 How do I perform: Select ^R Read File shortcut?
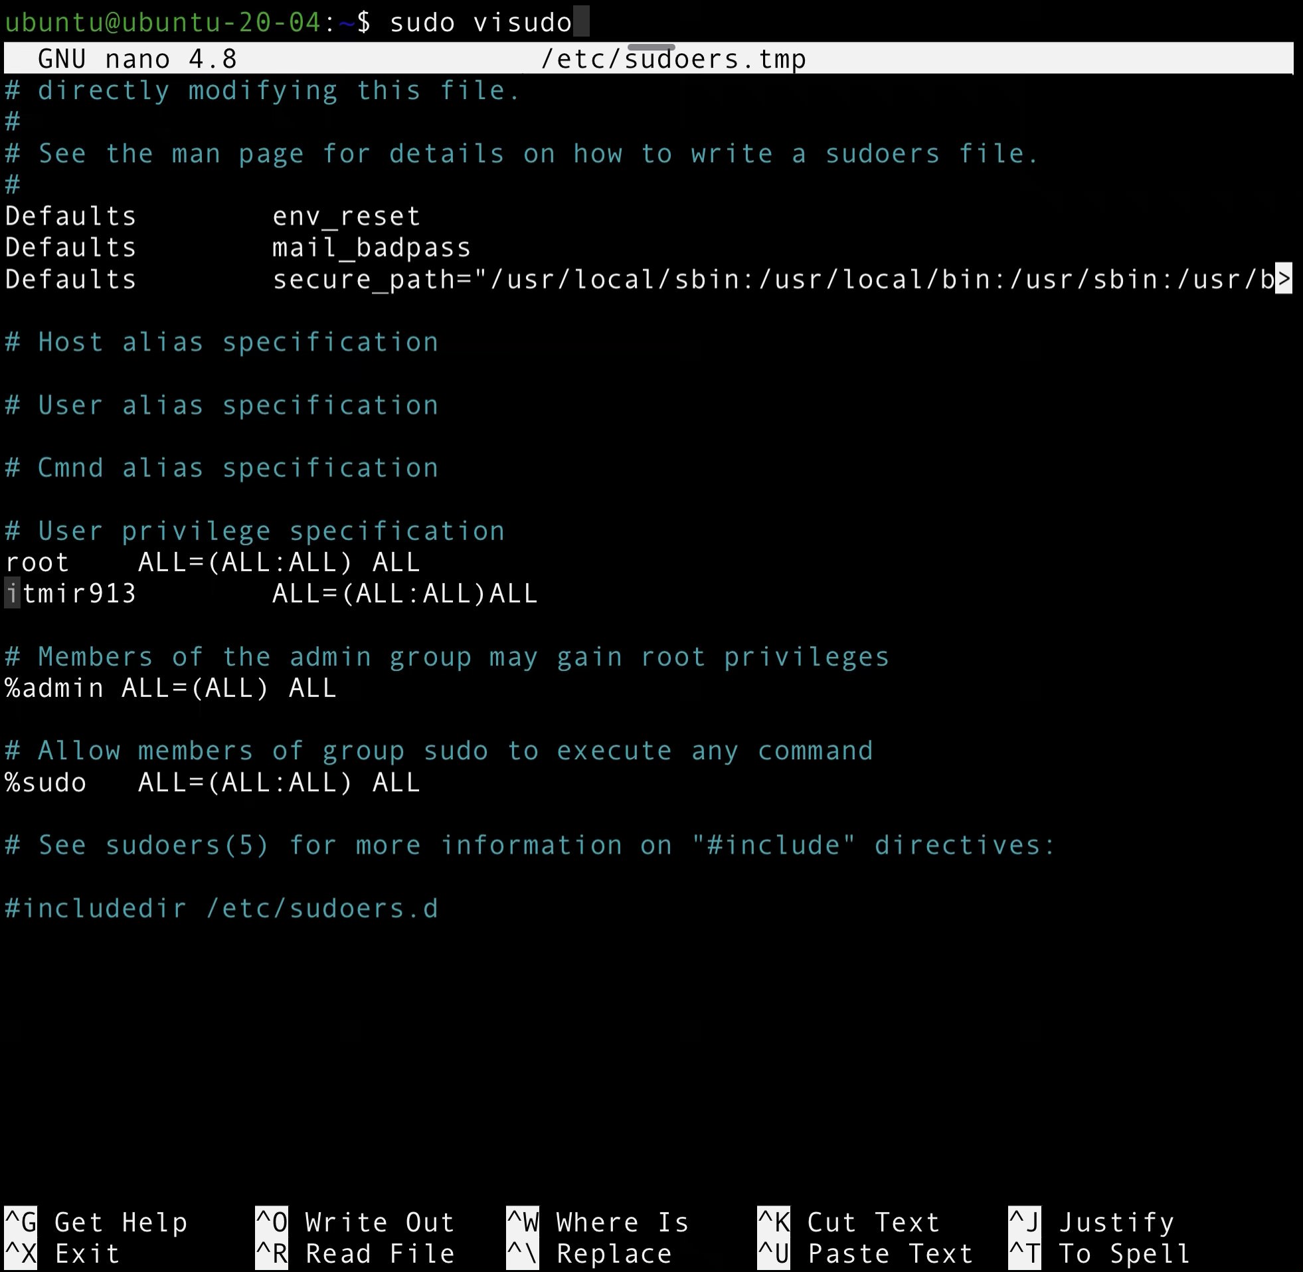355,1253
